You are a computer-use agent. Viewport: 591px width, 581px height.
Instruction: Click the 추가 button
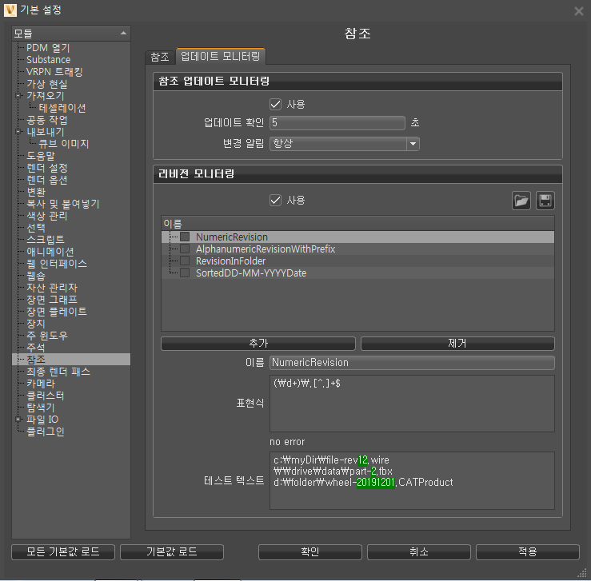pyautogui.click(x=258, y=344)
